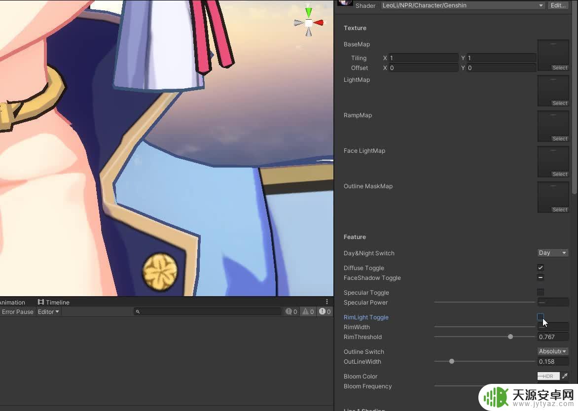Click the scene gizmo center cube
This screenshot has height=411, width=578.
click(309, 23)
